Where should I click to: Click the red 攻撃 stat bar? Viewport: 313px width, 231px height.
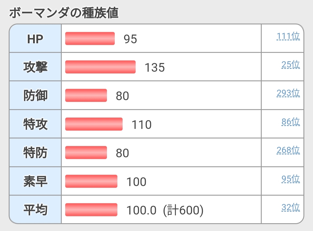coord(100,67)
